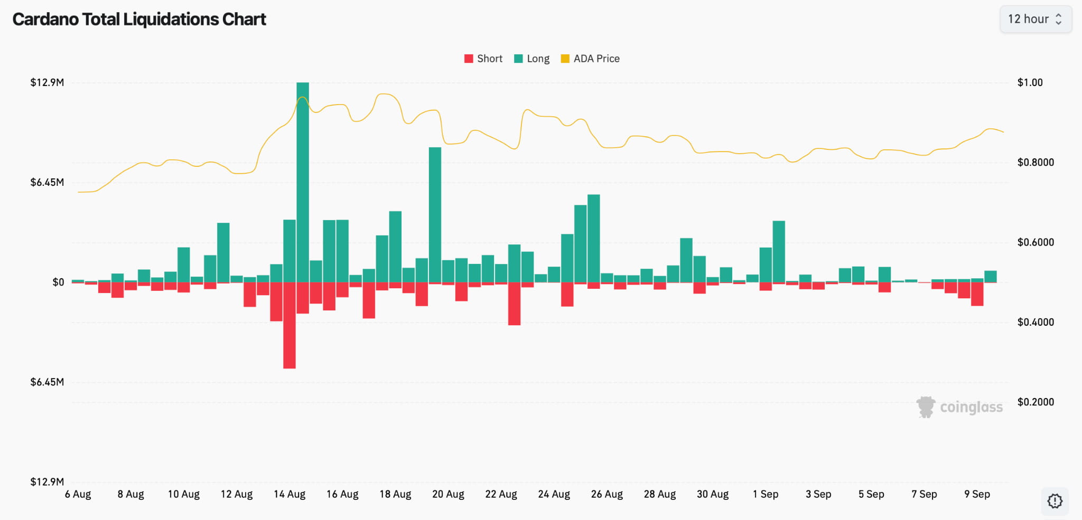Select the tallest red short bar near 14 Aug

click(290, 325)
